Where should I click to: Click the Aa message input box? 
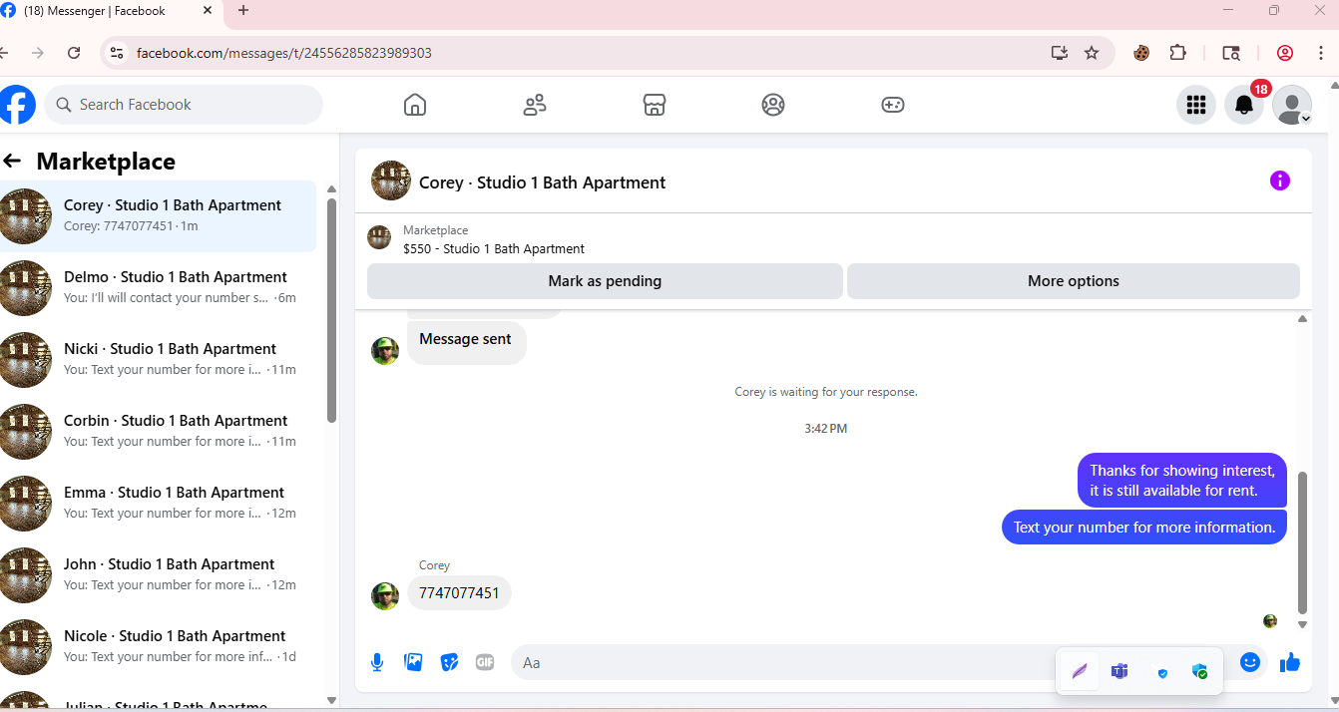point(783,662)
